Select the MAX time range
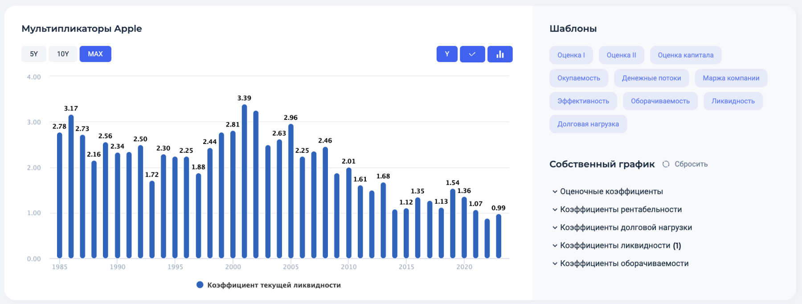 click(95, 54)
